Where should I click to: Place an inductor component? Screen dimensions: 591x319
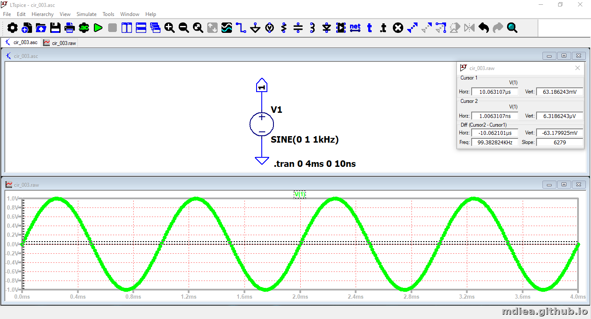312,28
